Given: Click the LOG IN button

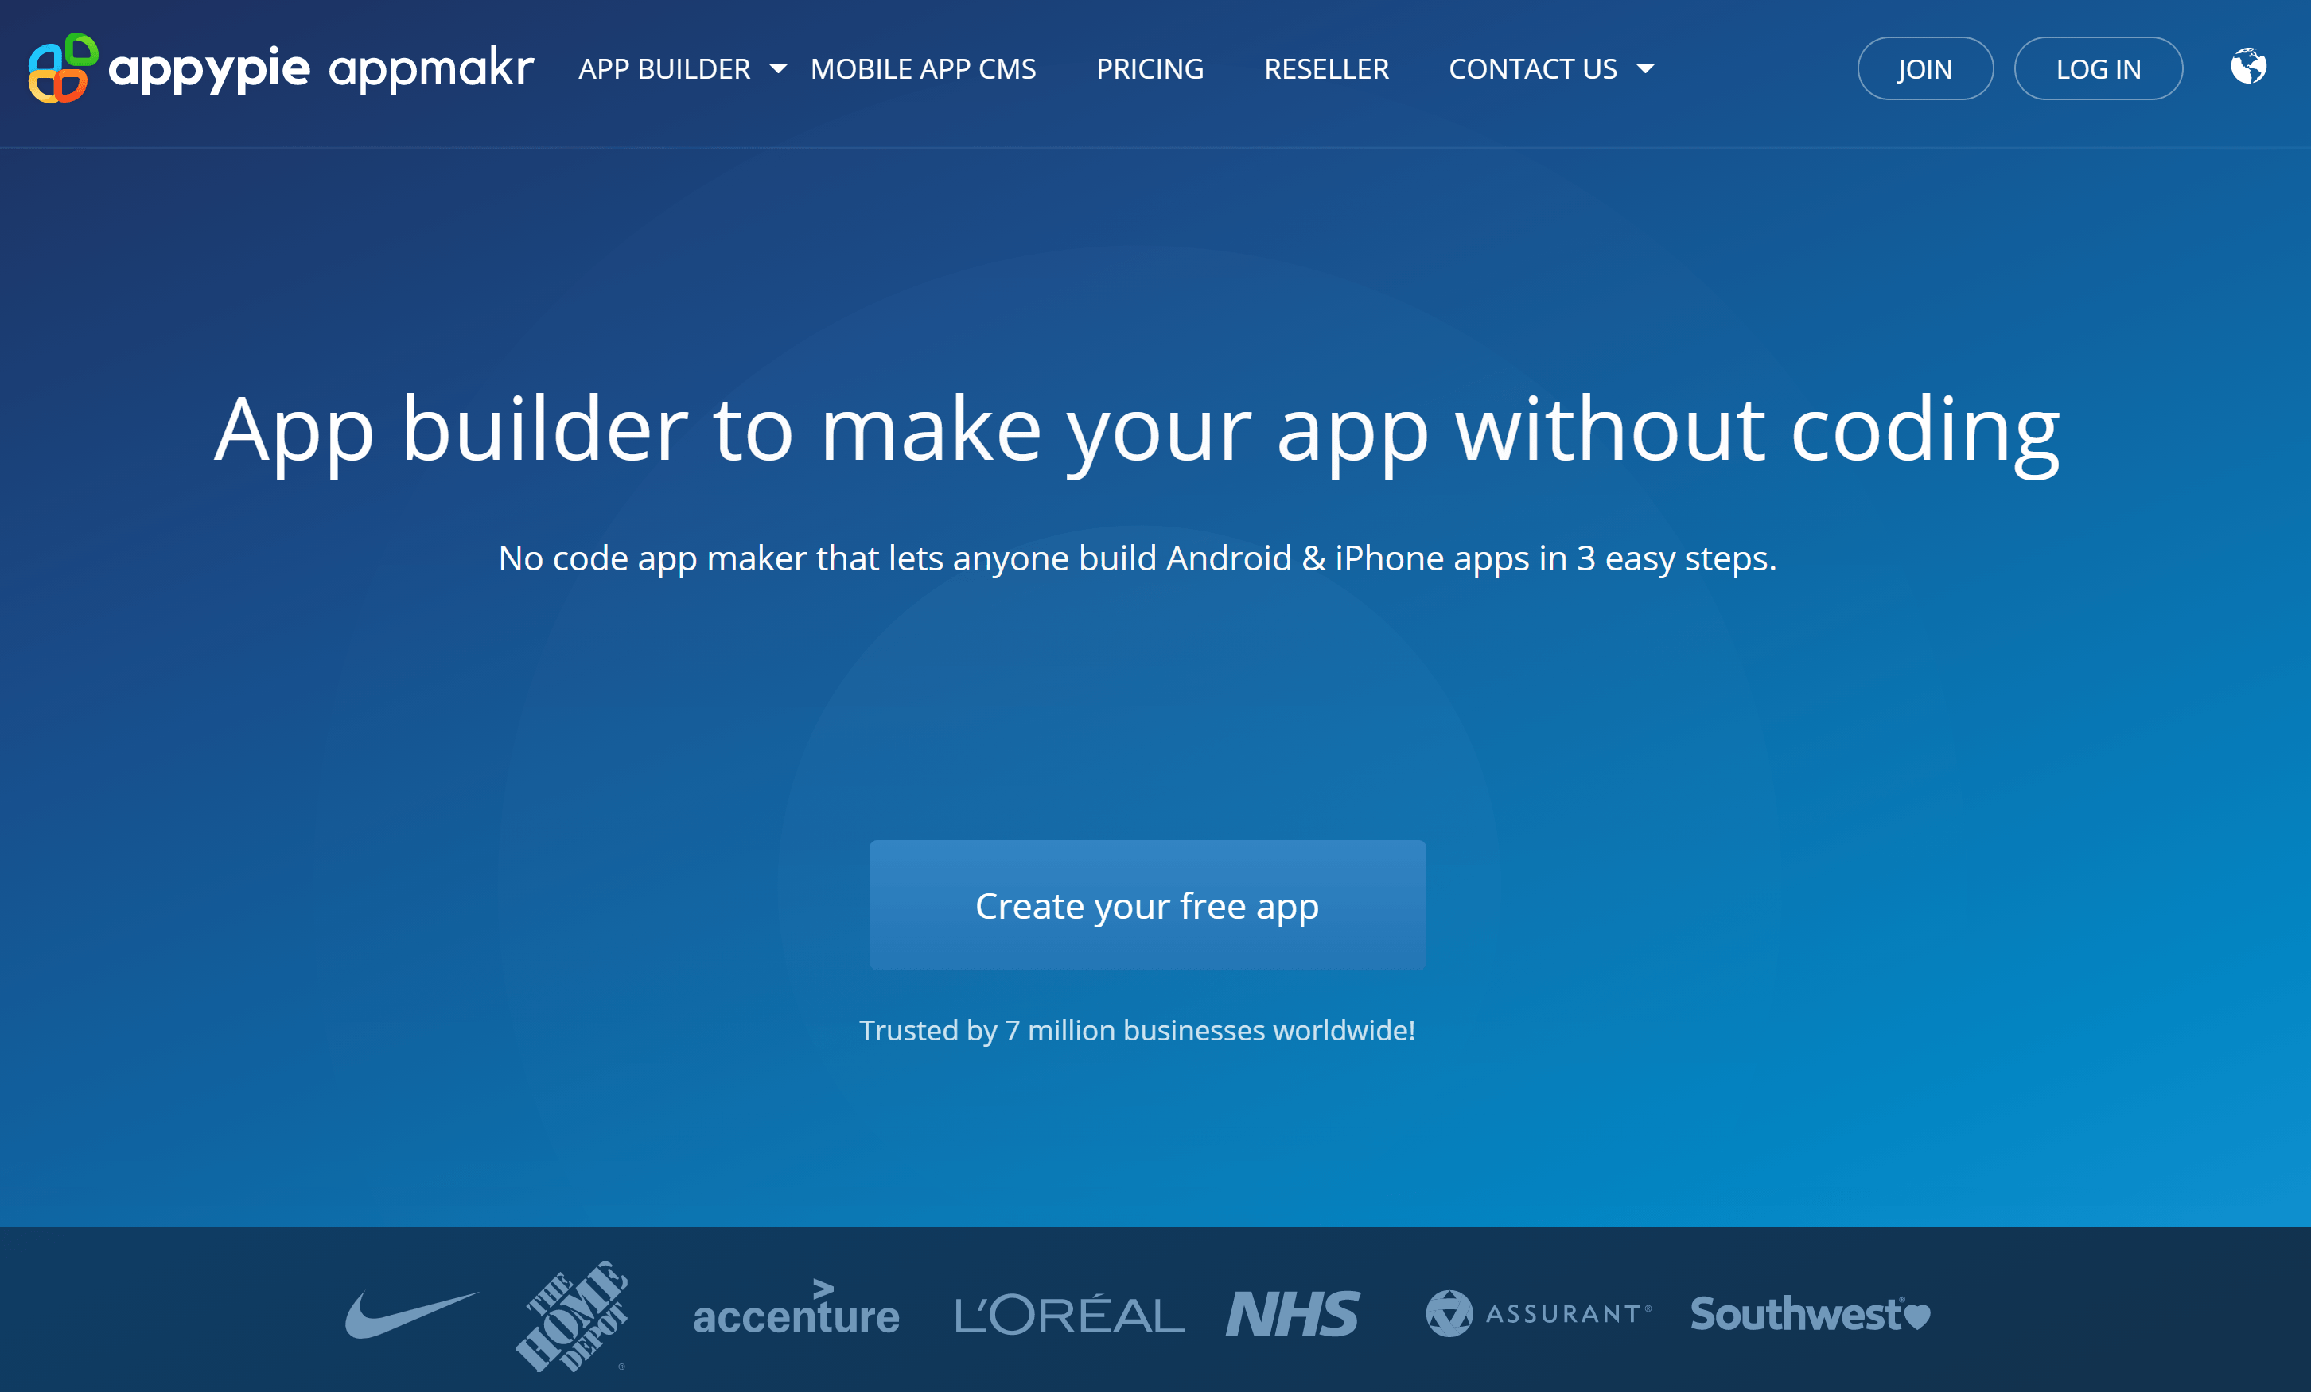Looking at the screenshot, I should [x=2096, y=68].
